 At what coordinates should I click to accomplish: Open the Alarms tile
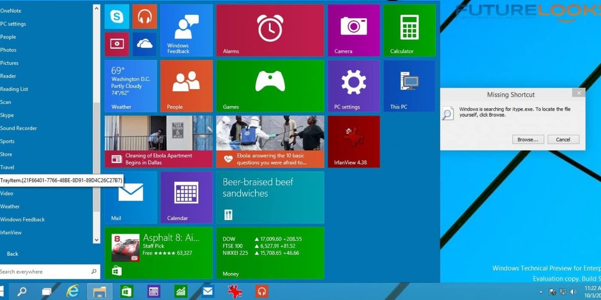tap(270, 30)
